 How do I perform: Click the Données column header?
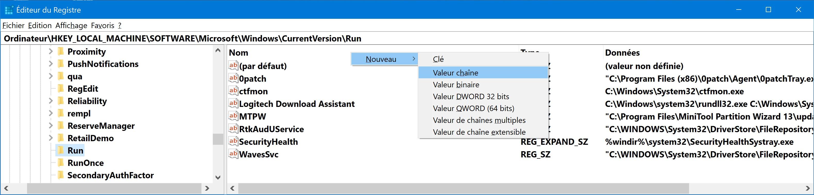point(622,53)
